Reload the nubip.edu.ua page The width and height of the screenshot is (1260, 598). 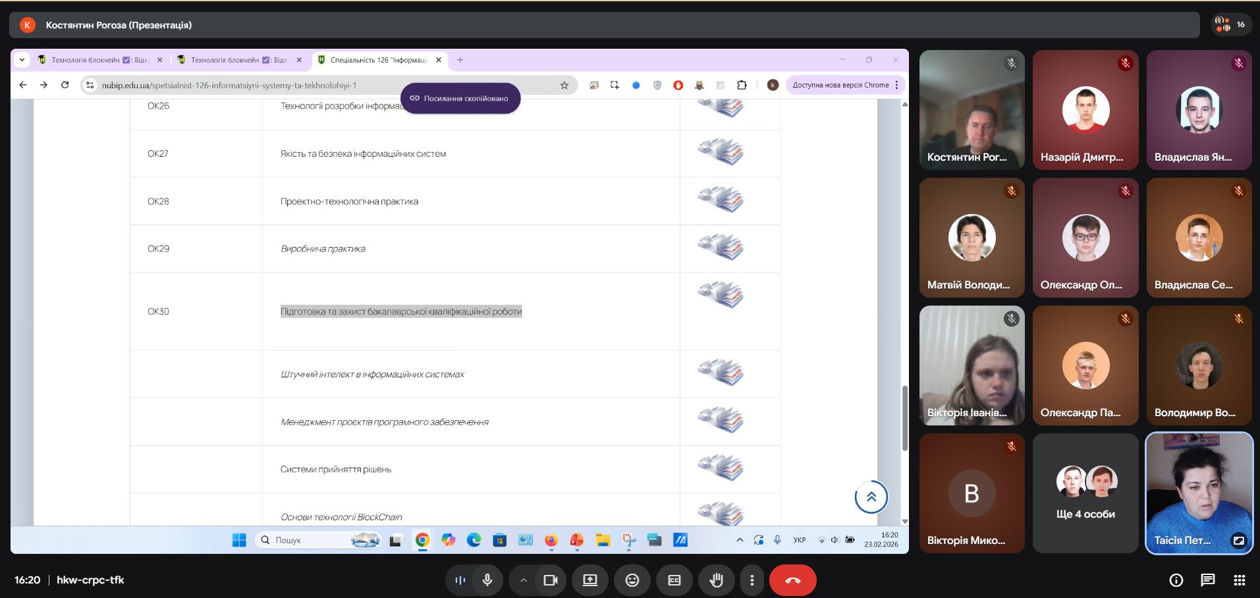[65, 85]
